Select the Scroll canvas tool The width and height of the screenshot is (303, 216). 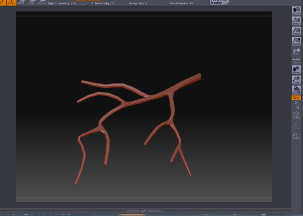pyautogui.click(x=296, y=11)
